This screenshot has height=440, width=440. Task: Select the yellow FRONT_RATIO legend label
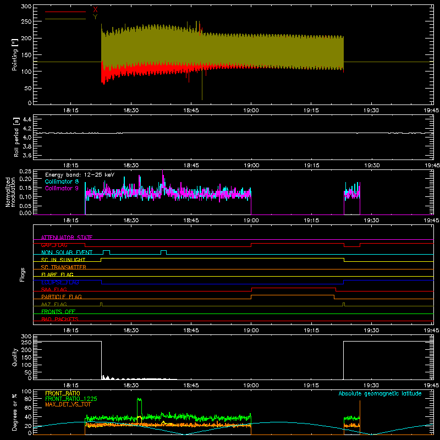click(x=63, y=393)
